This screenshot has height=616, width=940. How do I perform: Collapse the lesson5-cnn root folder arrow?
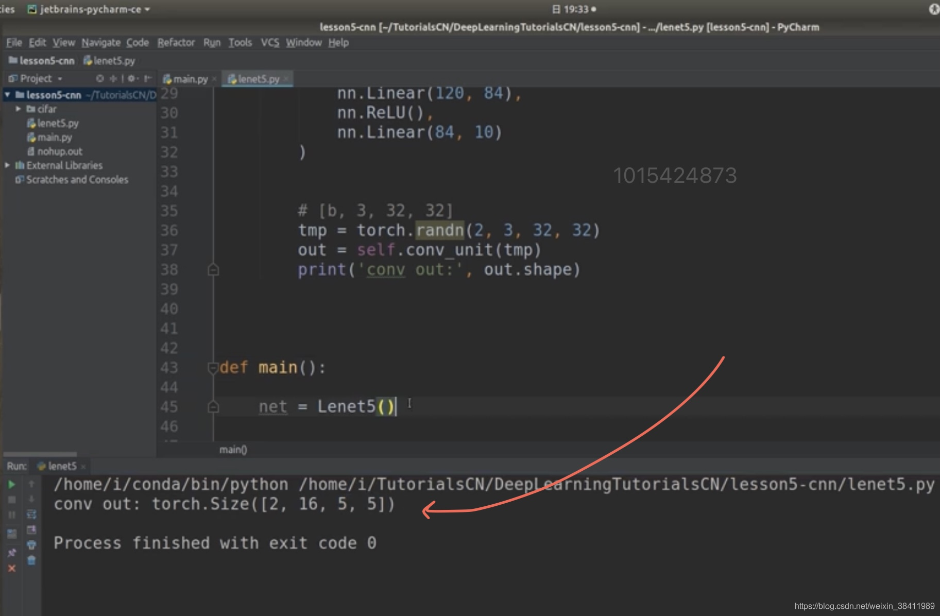point(7,95)
